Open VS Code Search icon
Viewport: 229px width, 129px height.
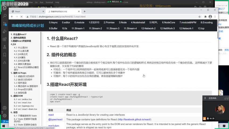click(5, 16)
